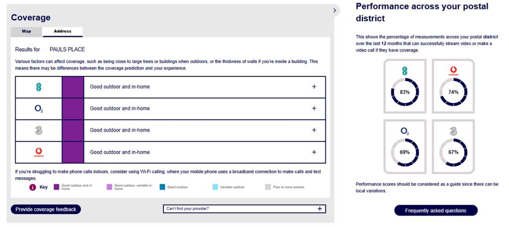Screen dimensions: 509x227
Task: Expand the O2 coverage row details
Action: [x=314, y=108]
